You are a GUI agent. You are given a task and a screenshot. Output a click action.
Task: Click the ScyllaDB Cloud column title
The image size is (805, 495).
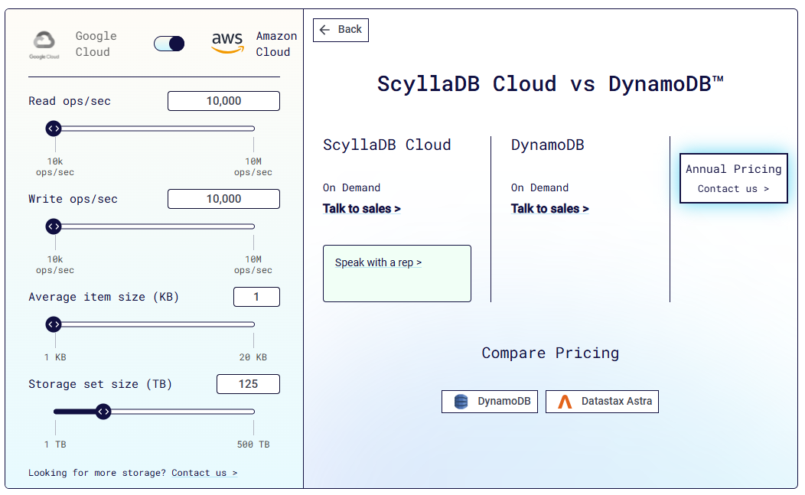point(386,145)
